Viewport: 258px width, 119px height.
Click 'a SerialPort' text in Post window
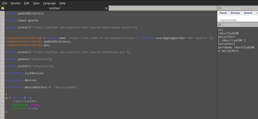(228, 51)
